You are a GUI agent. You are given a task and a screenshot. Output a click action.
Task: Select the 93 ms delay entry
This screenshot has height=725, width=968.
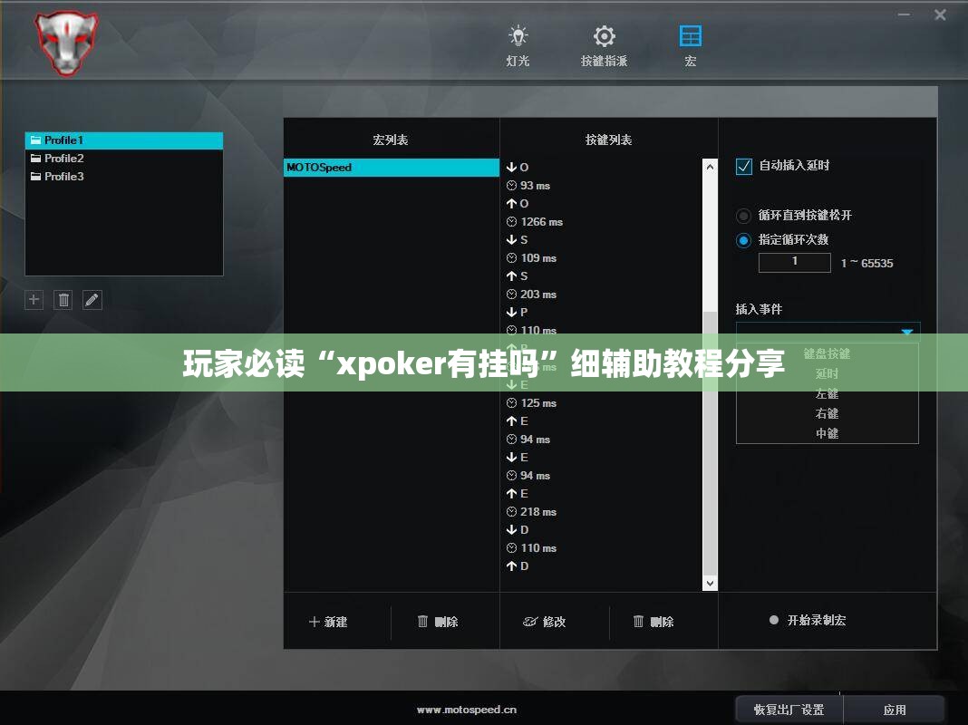(528, 185)
